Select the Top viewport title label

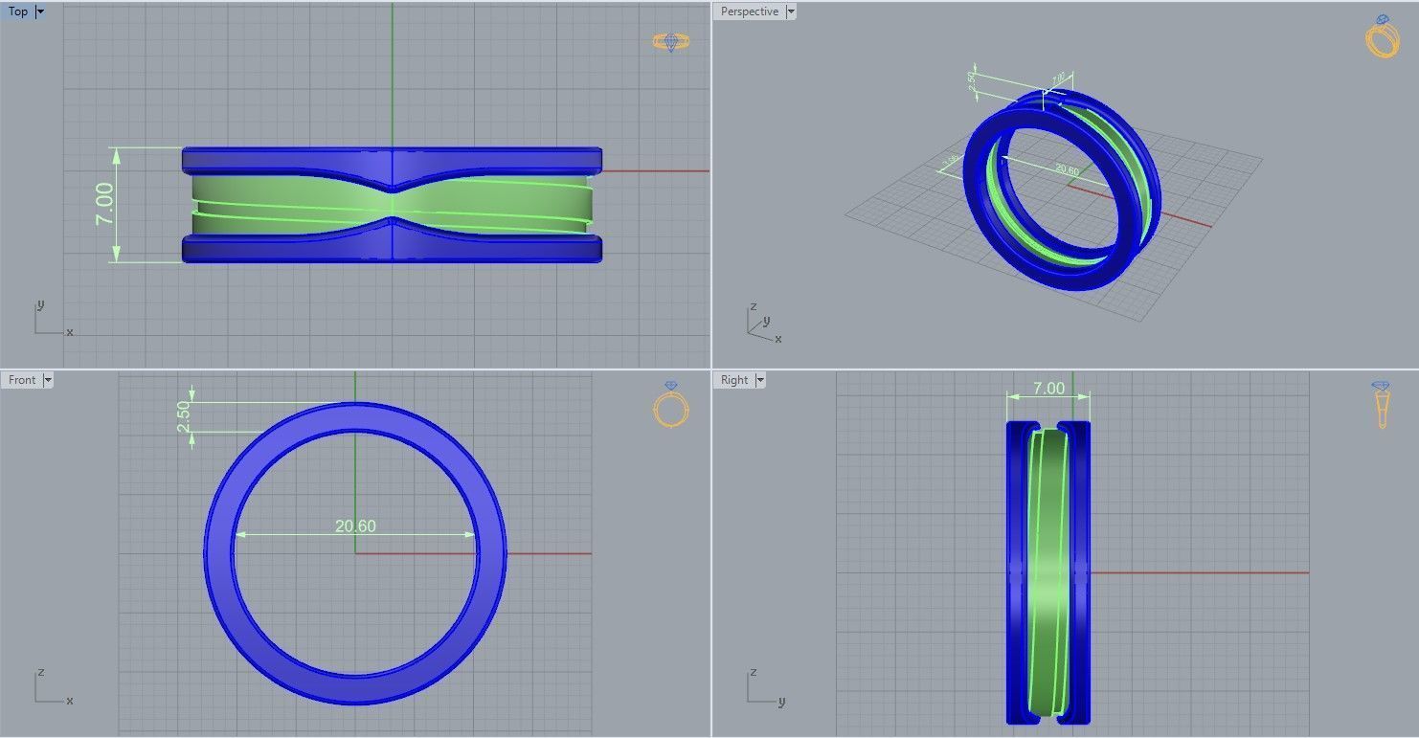point(18,11)
